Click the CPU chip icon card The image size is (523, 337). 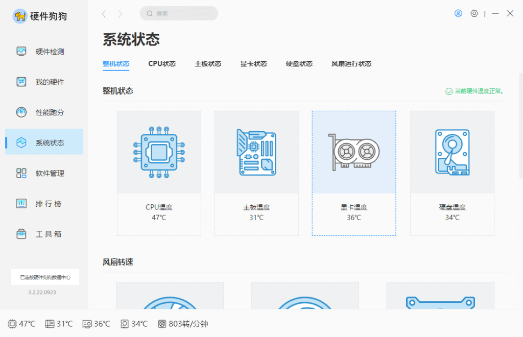(159, 152)
